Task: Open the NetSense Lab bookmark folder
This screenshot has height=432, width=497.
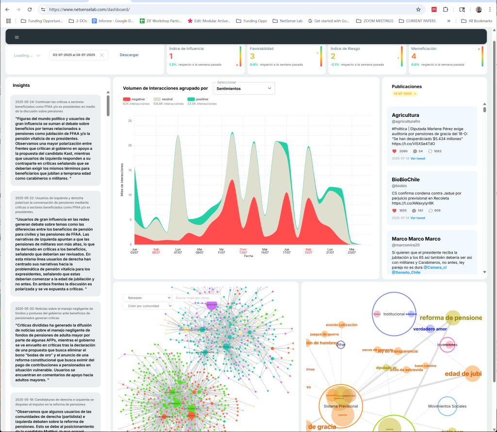Action: pos(290,21)
